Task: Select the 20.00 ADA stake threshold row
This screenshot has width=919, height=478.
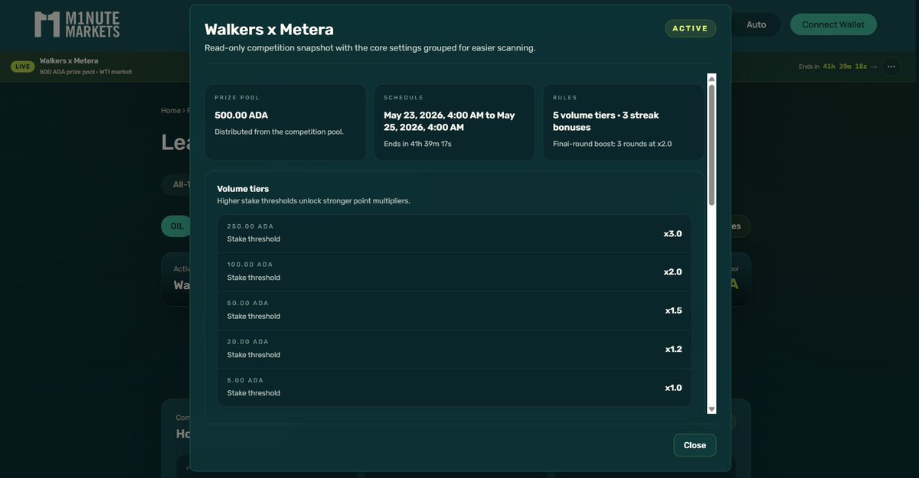Action: pyautogui.click(x=454, y=349)
